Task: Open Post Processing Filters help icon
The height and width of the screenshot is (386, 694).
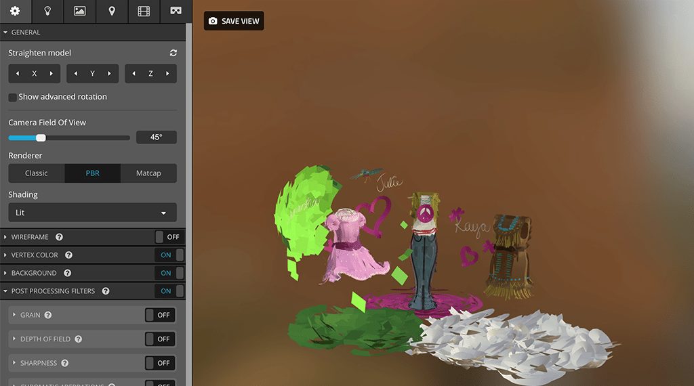Action: (x=105, y=291)
